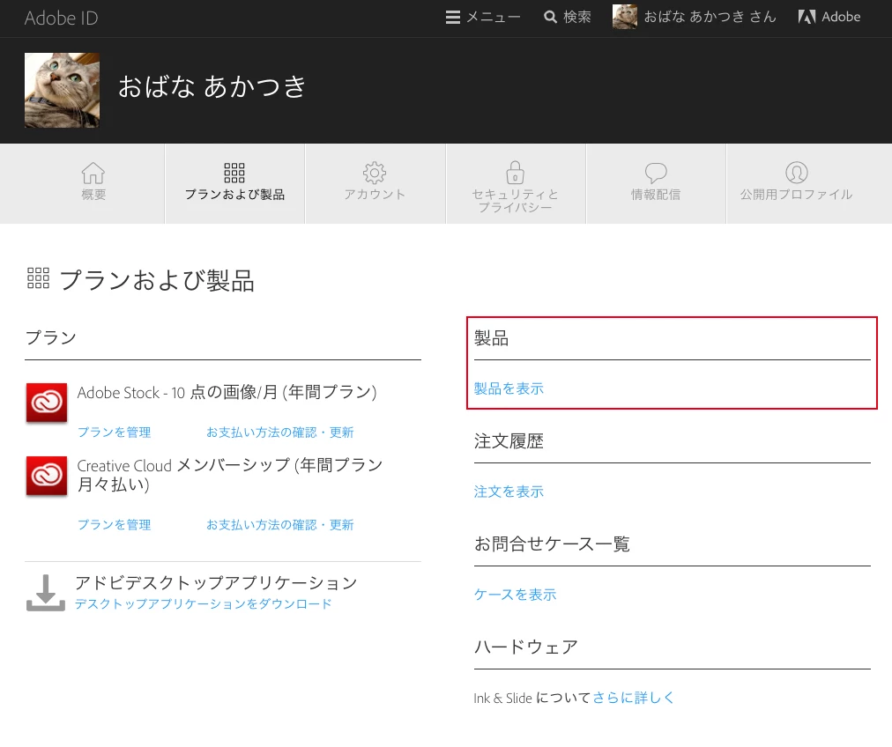The width and height of the screenshot is (892, 747).
Task: Click おばな あかつき さん user name
Action: [x=710, y=17]
